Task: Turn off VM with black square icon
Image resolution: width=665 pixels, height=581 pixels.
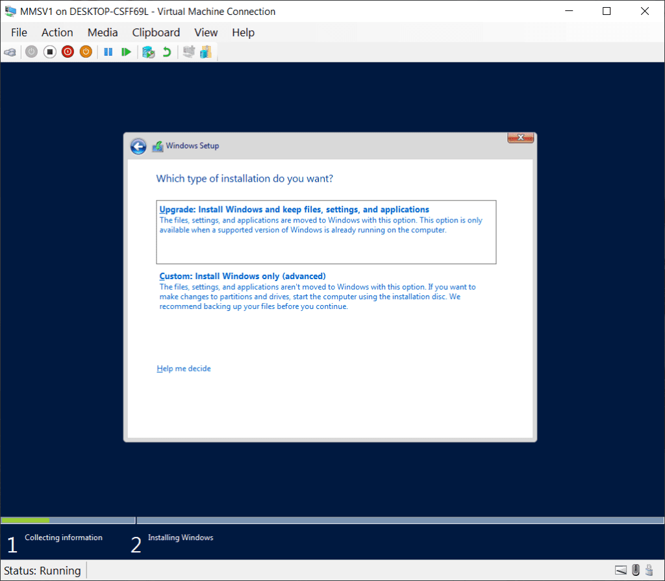Action: (x=49, y=52)
